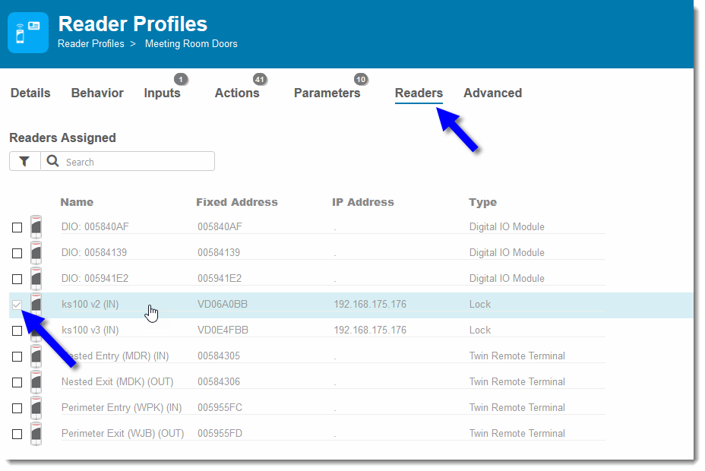Screen dimensions: 705x471
Task: Click reader icon beside Nested Exit (MDK) (OUT)
Action: (36, 382)
